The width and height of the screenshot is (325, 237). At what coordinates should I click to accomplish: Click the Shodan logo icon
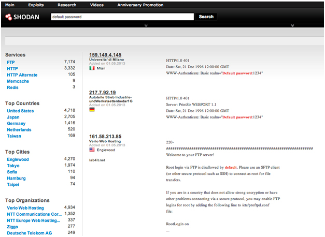point(8,17)
